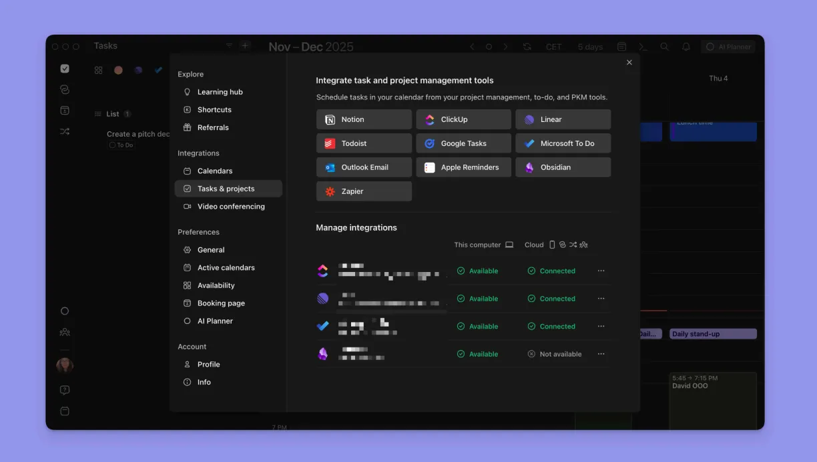Viewport: 817px width, 462px height.
Task: Open the Daily stand-up calendar event
Action: point(713,334)
